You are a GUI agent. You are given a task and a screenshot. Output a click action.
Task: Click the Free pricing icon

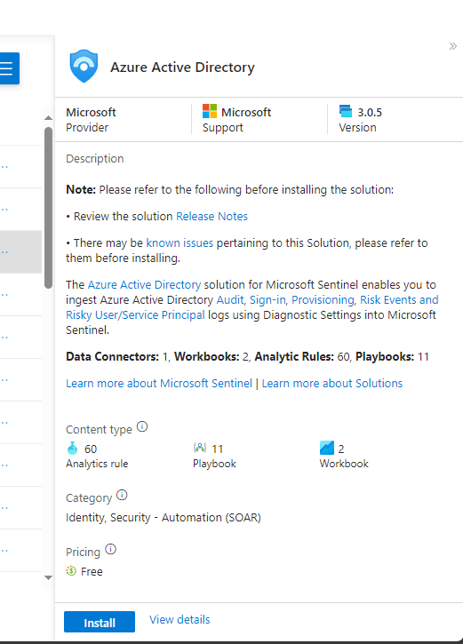pos(71,571)
